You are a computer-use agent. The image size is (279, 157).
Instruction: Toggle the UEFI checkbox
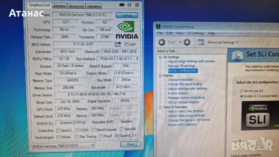point(126,44)
